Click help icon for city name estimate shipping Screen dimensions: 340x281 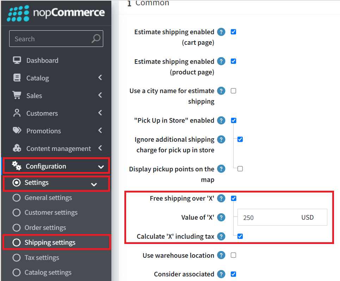[221, 91]
